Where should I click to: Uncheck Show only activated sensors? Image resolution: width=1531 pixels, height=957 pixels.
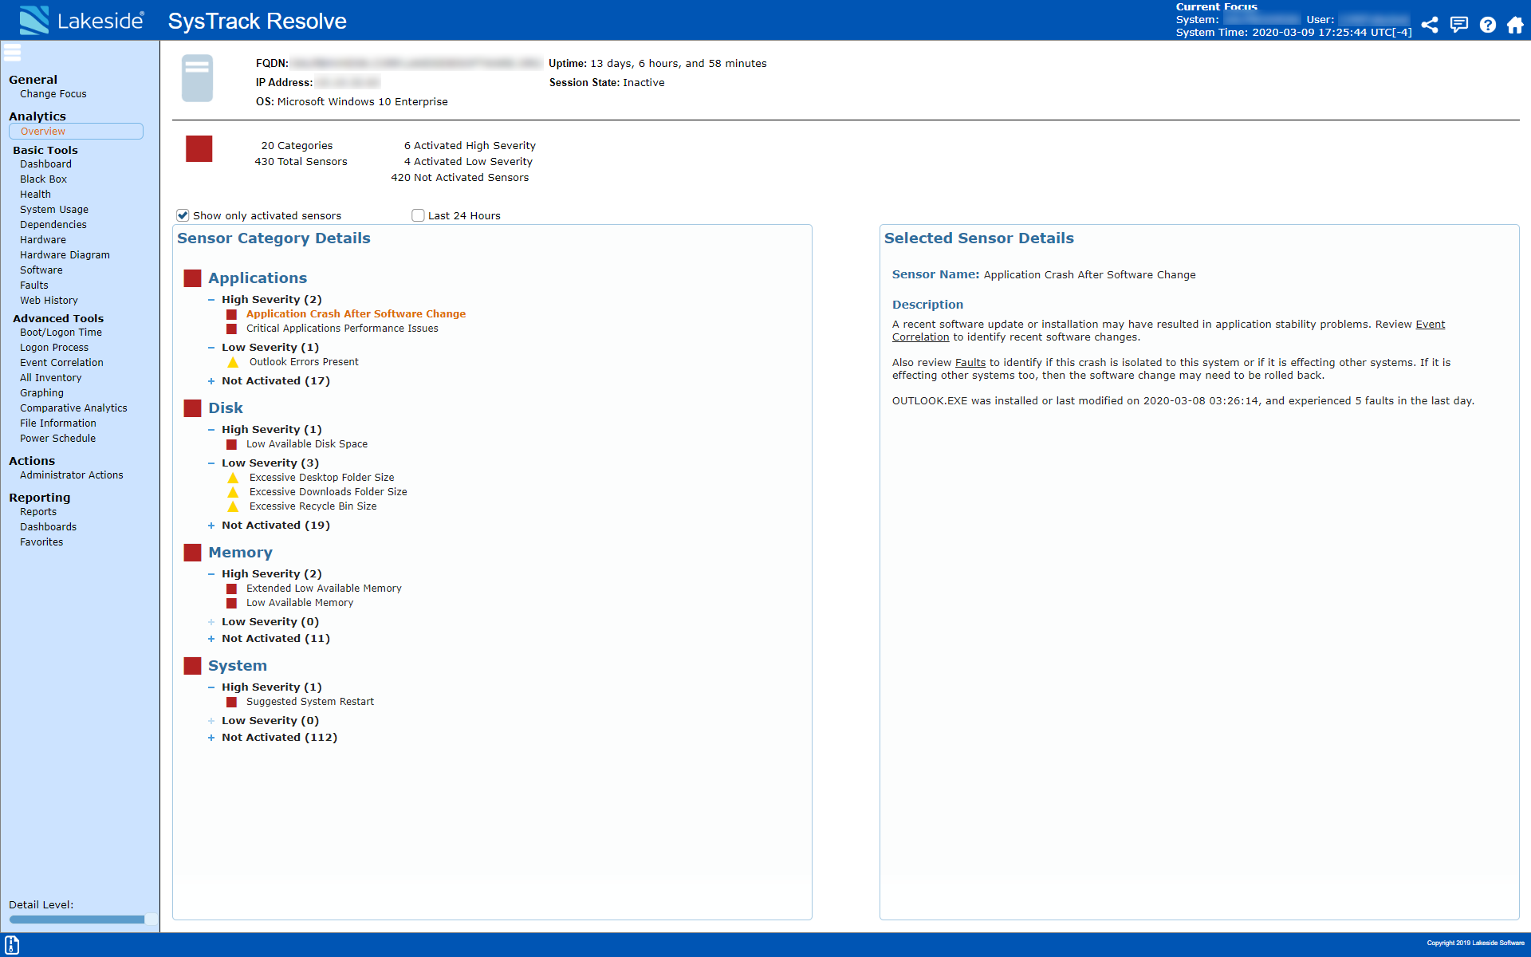coord(183,215)
